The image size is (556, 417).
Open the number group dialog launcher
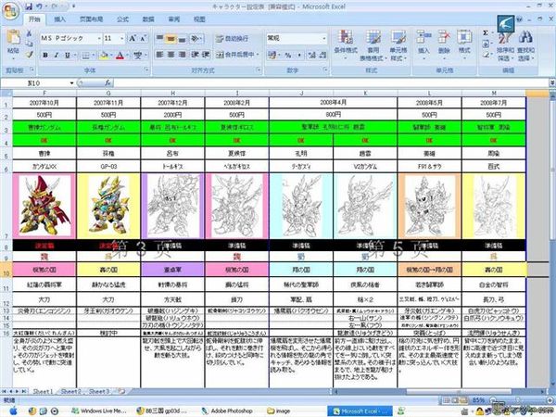tap(325, 69)
